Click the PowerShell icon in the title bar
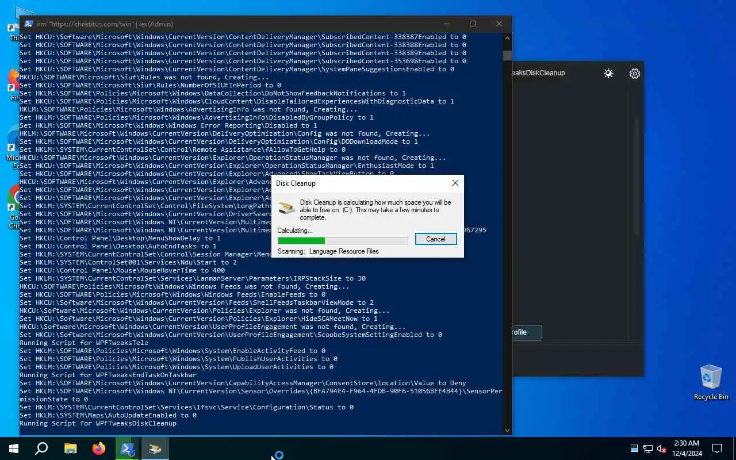The image size is (736, 460). (x=28, y=24)
